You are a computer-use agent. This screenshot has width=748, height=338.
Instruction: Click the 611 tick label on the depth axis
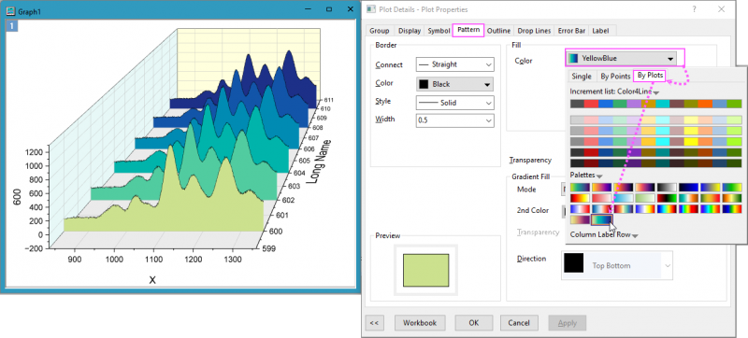[x=328, y=101]
